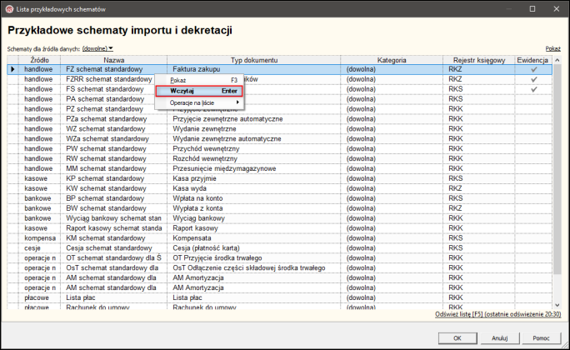Open help with the Pomoc button
The height and width of the screenshot is (350, 570).
[x=540, y=338]
